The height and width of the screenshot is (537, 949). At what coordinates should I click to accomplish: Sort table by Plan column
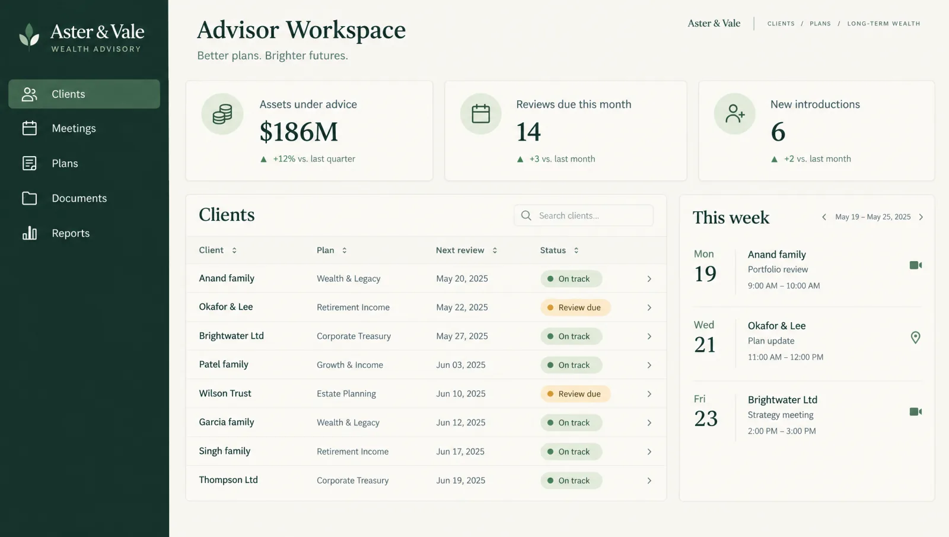point(344,250)
